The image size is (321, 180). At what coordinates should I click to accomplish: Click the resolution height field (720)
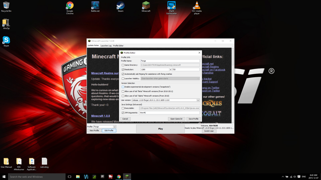click(186, 69)
